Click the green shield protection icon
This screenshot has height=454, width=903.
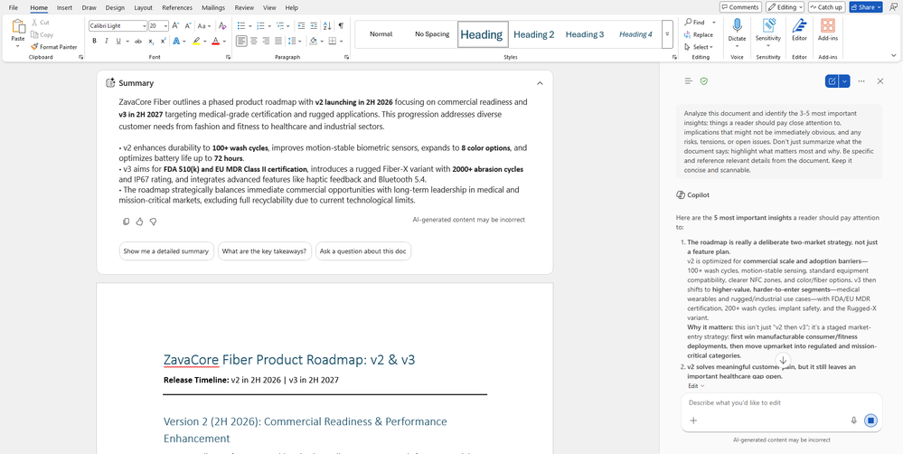[x=704, y=81]
